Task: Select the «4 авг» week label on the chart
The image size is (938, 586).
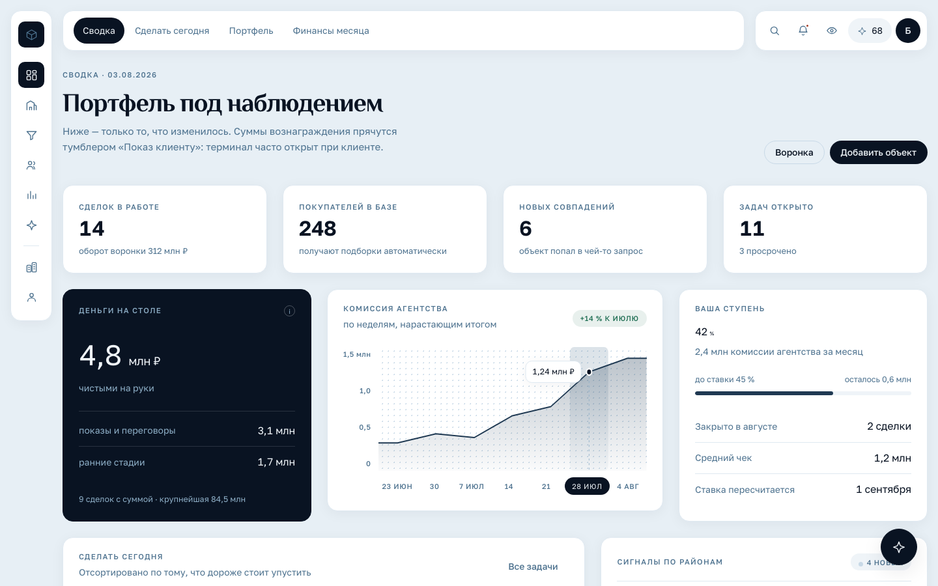Action: (628, 486)
